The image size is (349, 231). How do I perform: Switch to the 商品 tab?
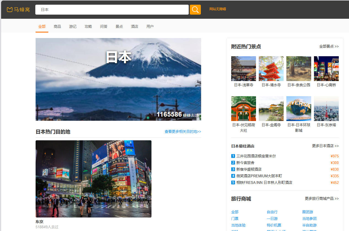coord(57,26)
